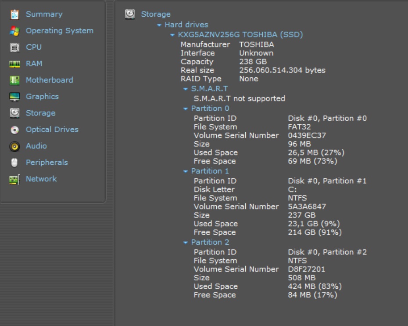
Task: Click the Network card icon
Action: 14,179
